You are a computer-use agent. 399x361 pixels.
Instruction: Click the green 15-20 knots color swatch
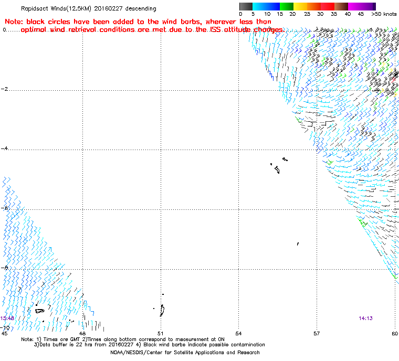point(287,6)
